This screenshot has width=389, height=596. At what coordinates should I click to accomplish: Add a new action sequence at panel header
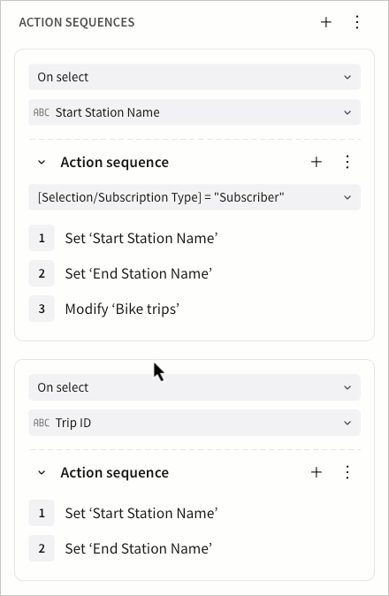coord(326,22)
